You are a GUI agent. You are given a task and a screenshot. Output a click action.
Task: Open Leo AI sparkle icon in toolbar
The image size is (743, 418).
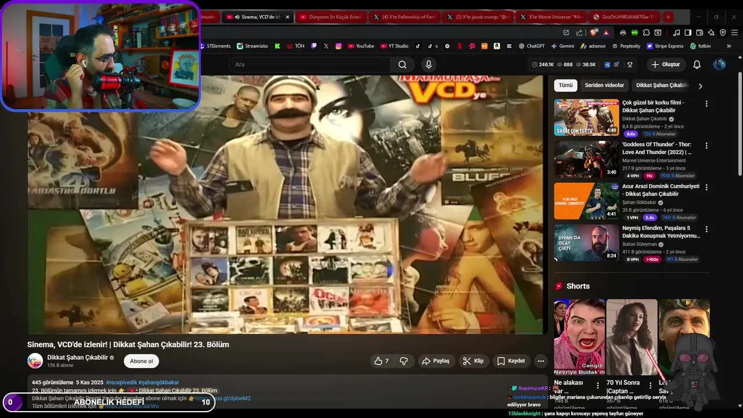[x=711, y=33]
